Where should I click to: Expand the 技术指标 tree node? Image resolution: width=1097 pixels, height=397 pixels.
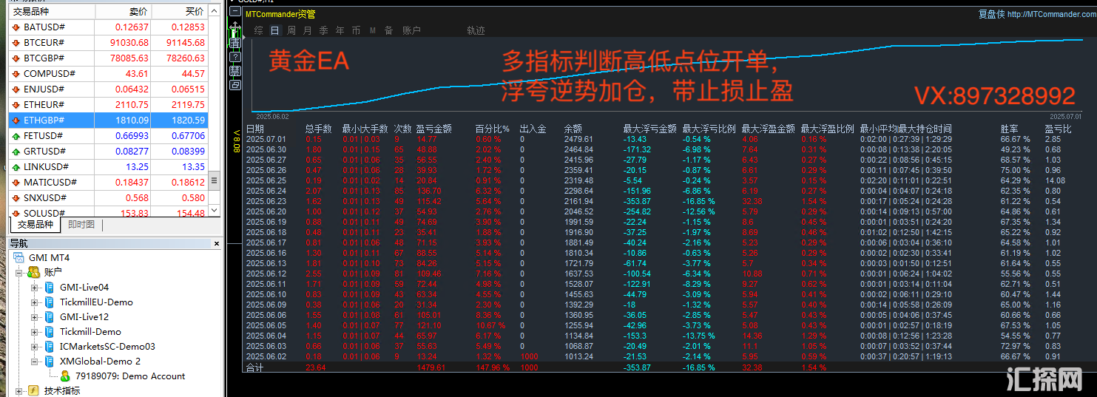pyautogui.click(x=19, y=391)
